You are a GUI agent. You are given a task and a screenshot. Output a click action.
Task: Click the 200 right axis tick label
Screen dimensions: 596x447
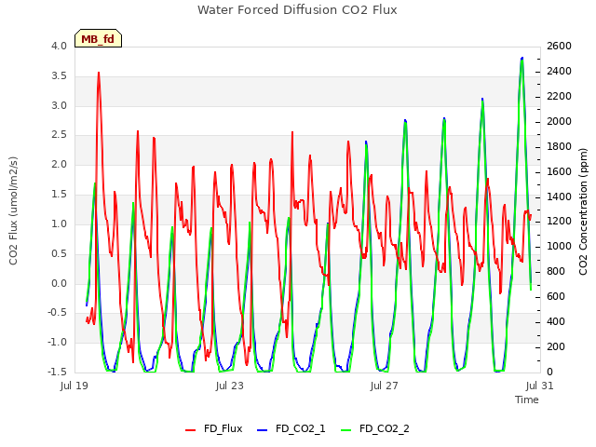click(556, 346)
